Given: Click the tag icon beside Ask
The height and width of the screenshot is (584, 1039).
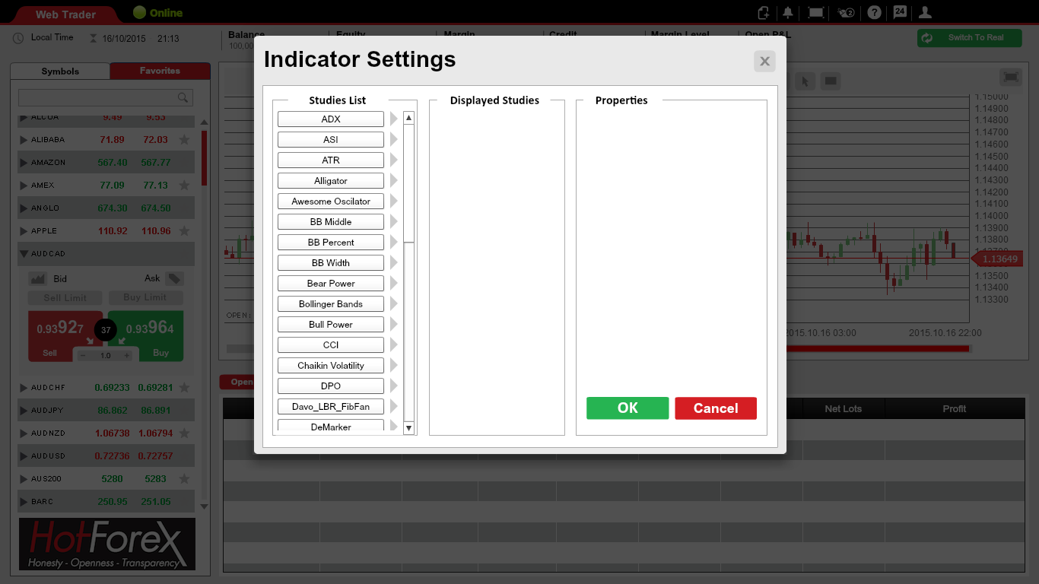Looking at the screenshot, I should click(174, 279).
